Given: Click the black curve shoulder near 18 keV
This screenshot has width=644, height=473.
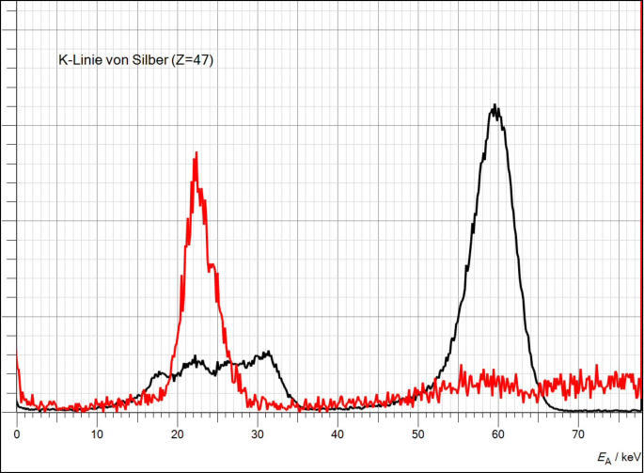Looking at the screenshot, I should coord(161,374).
